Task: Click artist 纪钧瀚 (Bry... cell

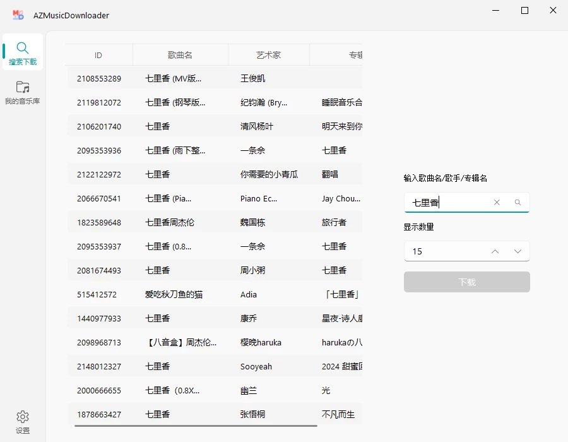Action: tap(264, 102)
